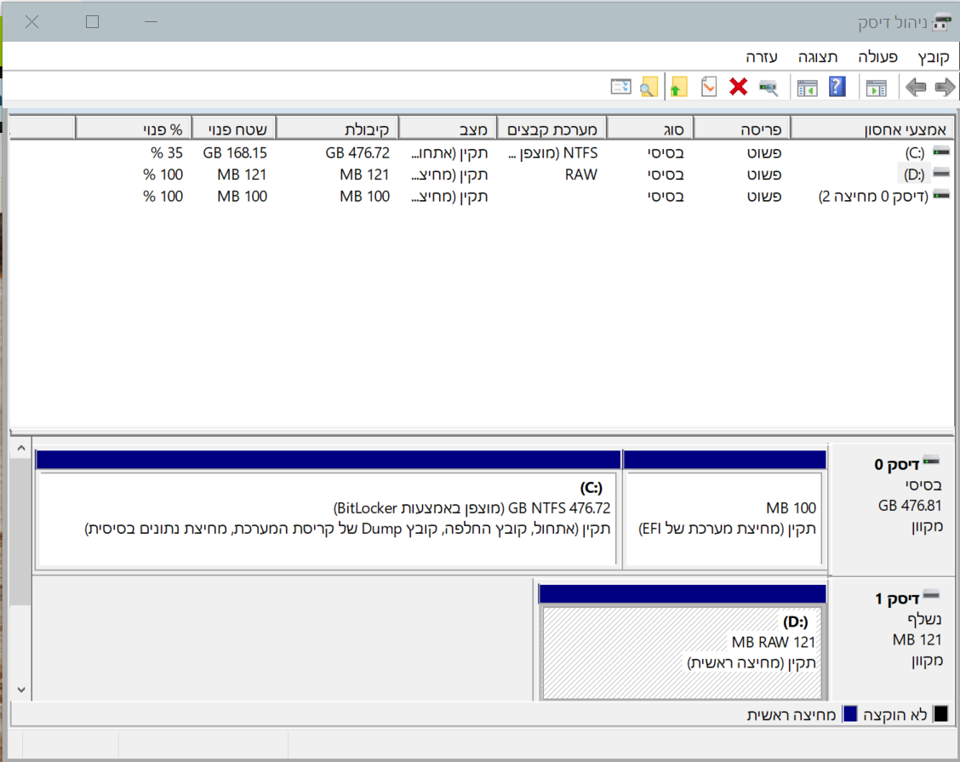Viewport: 960px width, 762px height.
Task: Click the disk pane scroll up arrow
Action: 21,449
